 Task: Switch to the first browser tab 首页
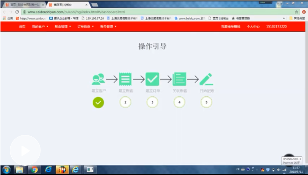pos(25,5)
